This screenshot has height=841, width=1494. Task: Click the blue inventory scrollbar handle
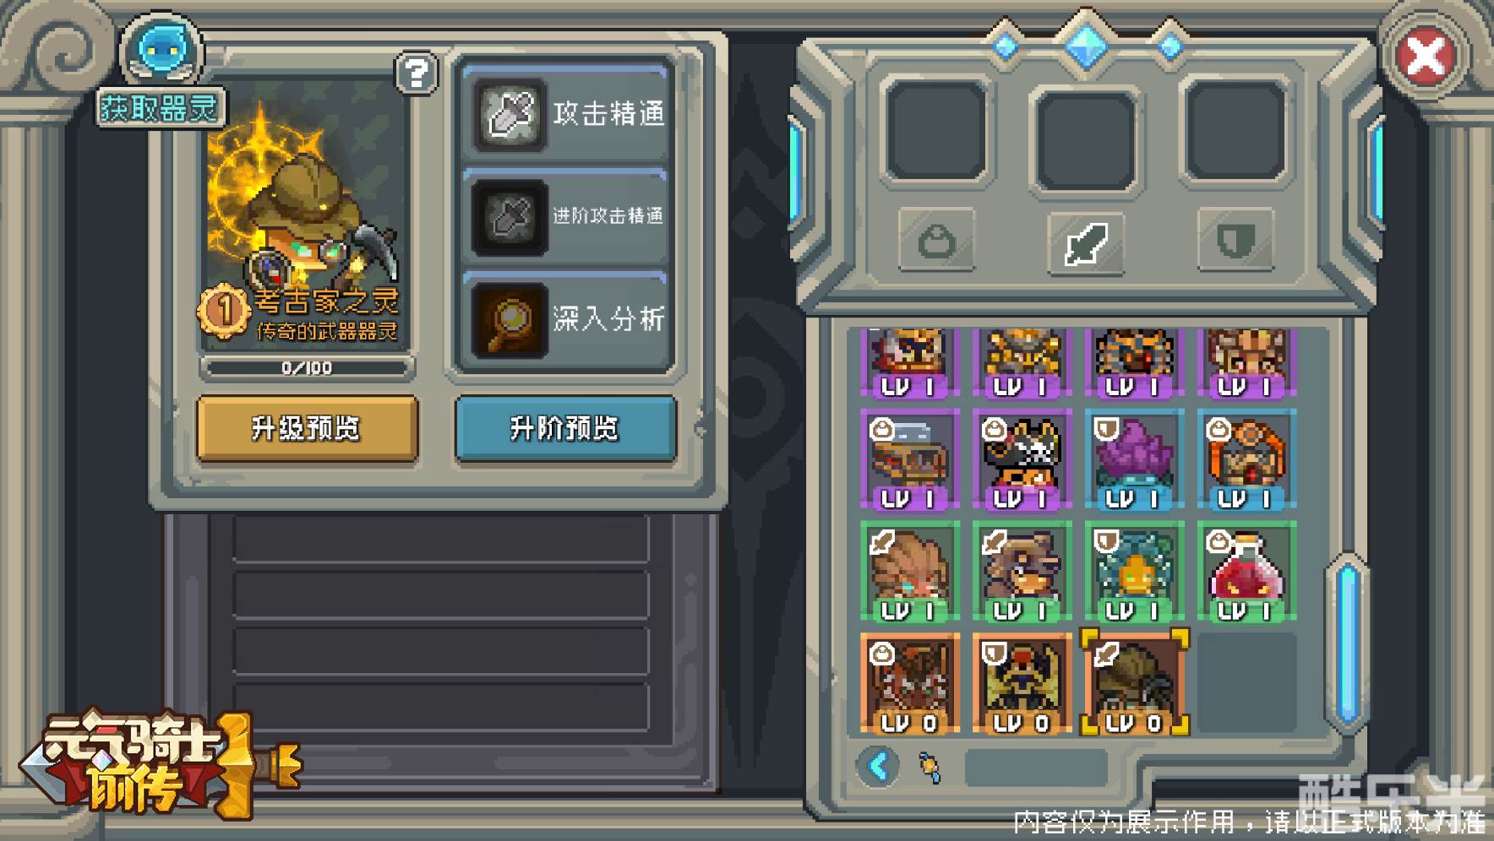[x=1349, y=643]
